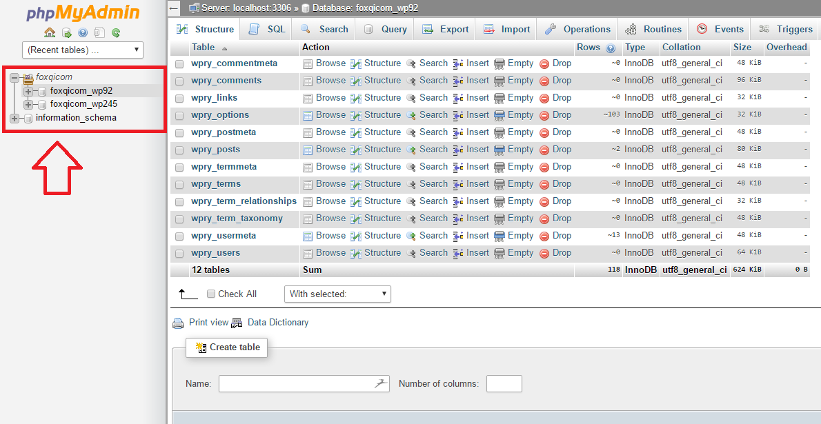Open Browse for the wpry_posts table
This screenshot has height=424, width=821.
[x=330, y=149]
